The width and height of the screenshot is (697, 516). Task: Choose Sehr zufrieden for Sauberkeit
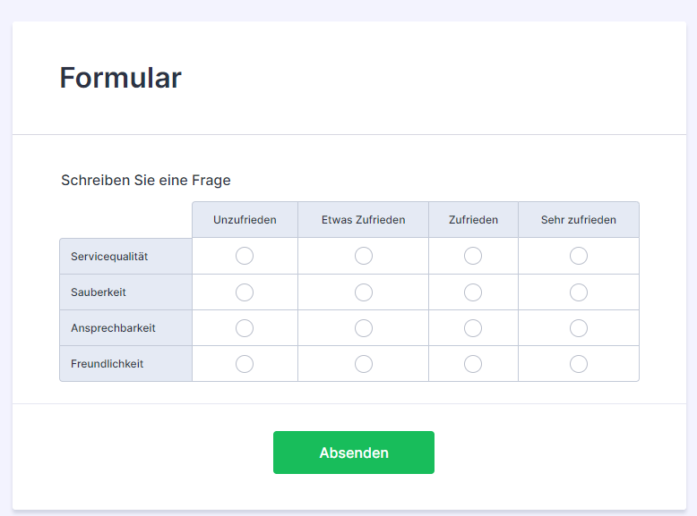(x=579, y=292)
